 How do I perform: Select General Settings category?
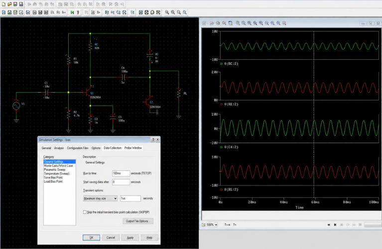[59, 162]
